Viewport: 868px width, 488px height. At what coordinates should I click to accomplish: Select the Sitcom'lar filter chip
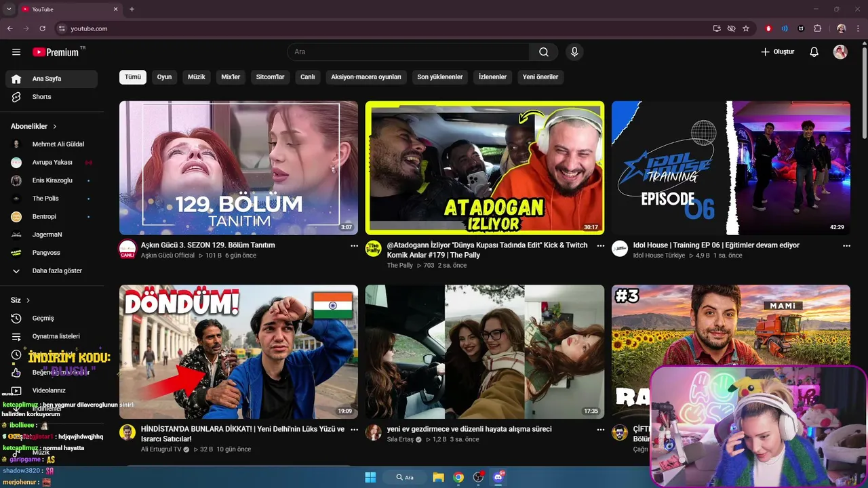(270, 77)
